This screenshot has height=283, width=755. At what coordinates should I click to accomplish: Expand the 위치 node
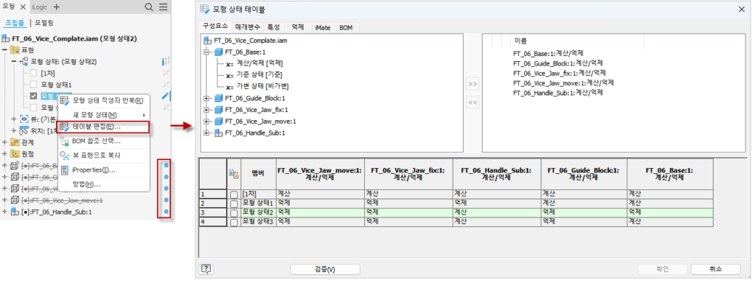(x=13, y=130)
